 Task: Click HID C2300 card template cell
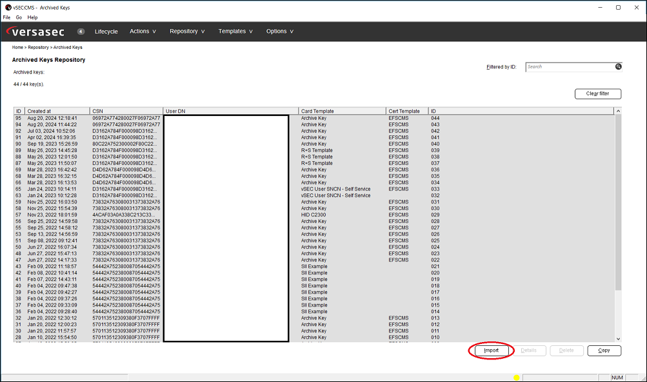pyautogui.click(x=314, y=215)
